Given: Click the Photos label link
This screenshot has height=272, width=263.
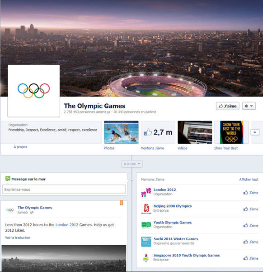Looking at the screenshot, I should [x=109, y=148].
